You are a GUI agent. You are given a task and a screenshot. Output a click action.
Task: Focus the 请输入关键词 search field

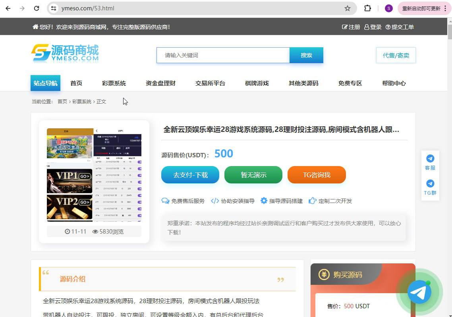223,55
